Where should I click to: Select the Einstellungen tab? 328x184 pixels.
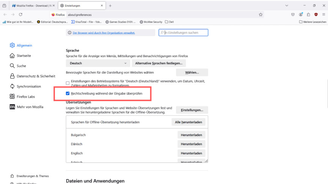(82, 6)
